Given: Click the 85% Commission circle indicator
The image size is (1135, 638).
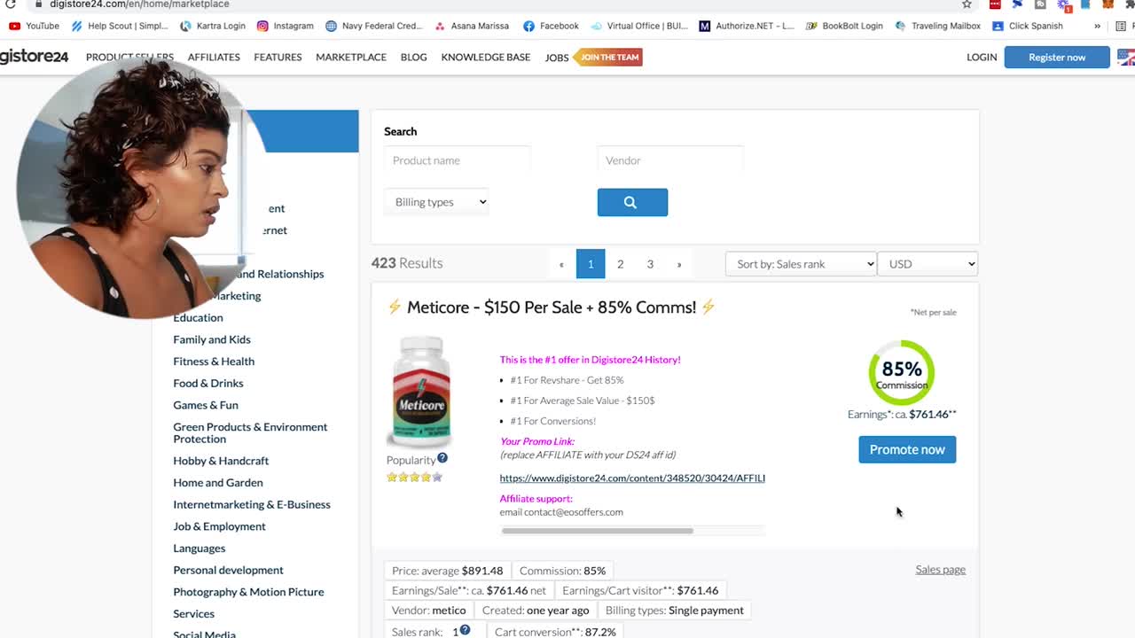Looking at the screenshot, I should [x=902, y=372].
